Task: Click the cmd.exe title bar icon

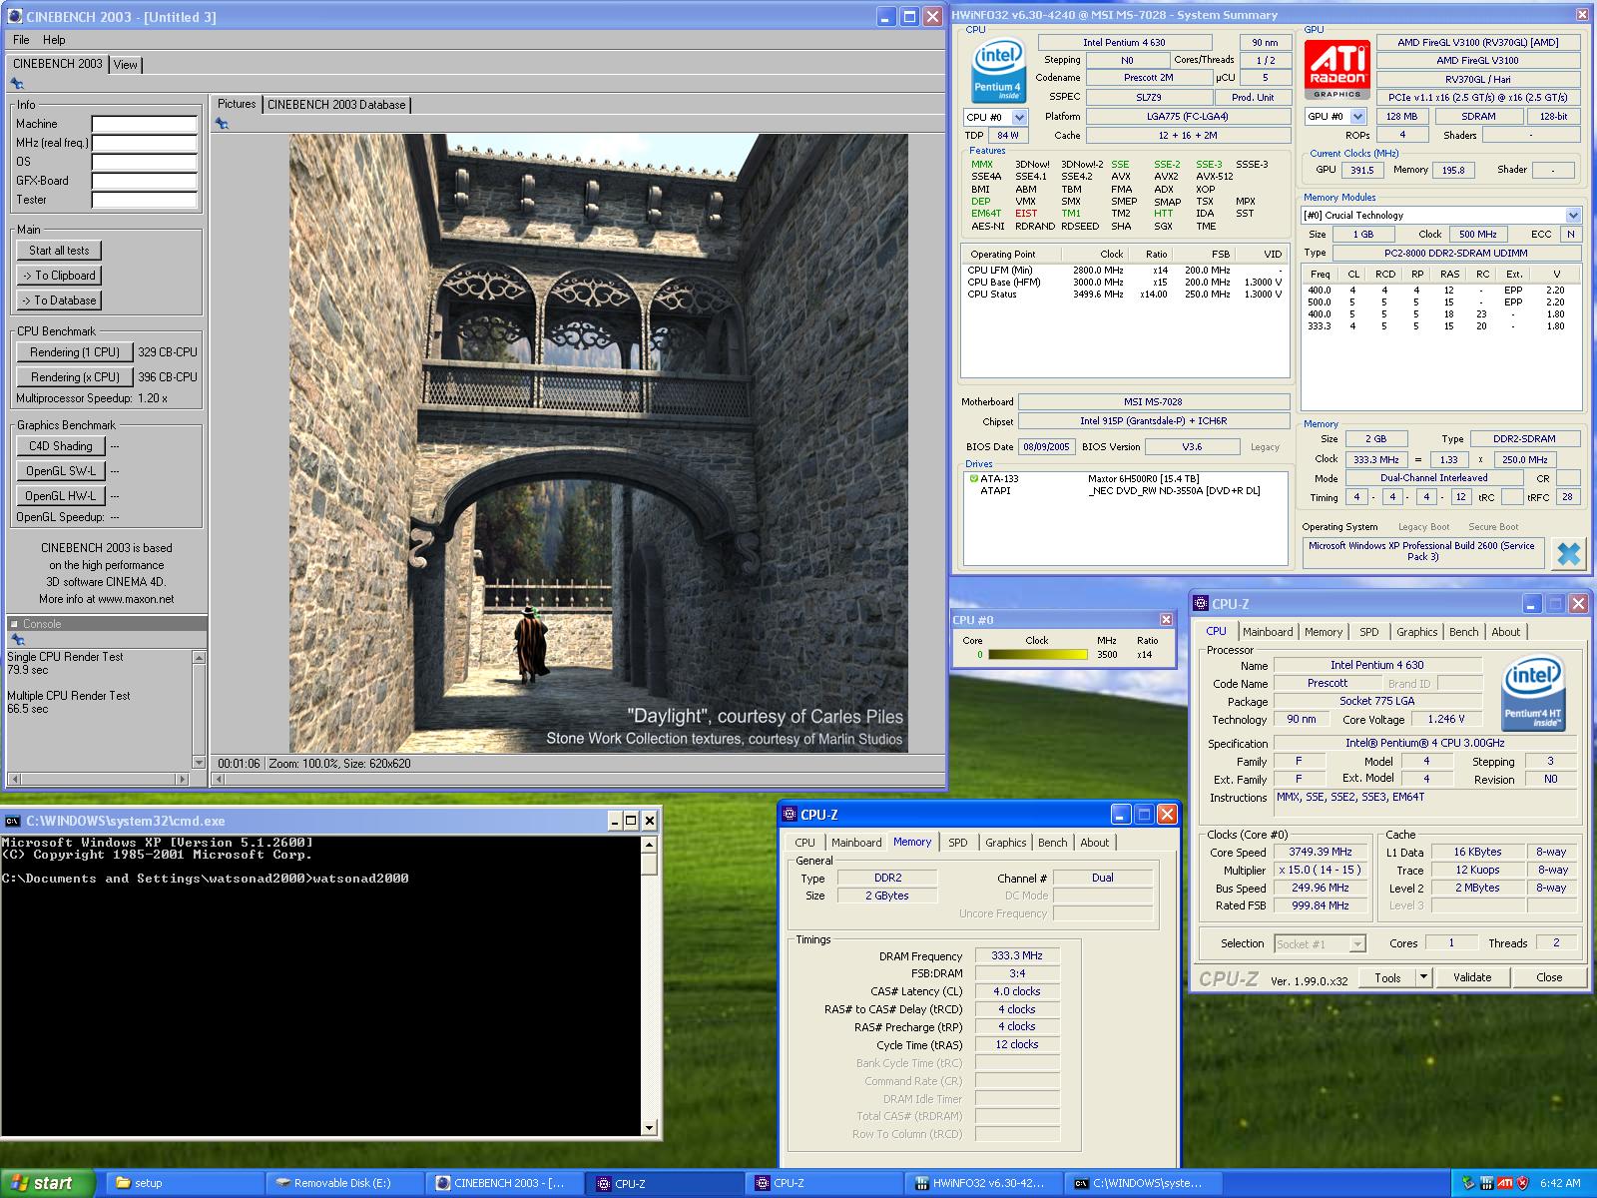Action: coord(13,821)
